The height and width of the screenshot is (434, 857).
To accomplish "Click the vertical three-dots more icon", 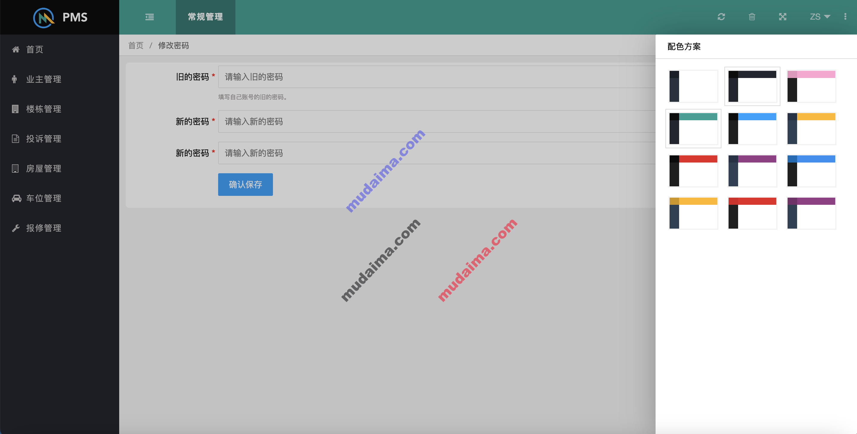I will 845,17.
